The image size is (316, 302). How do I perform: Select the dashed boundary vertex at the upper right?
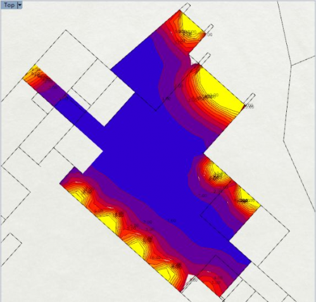point(291,65)
